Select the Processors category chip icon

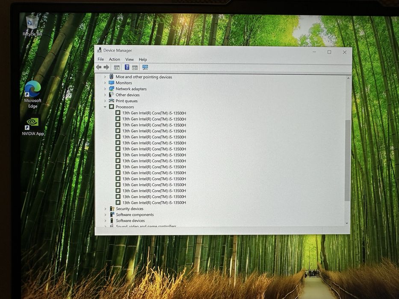click(111, 106)
